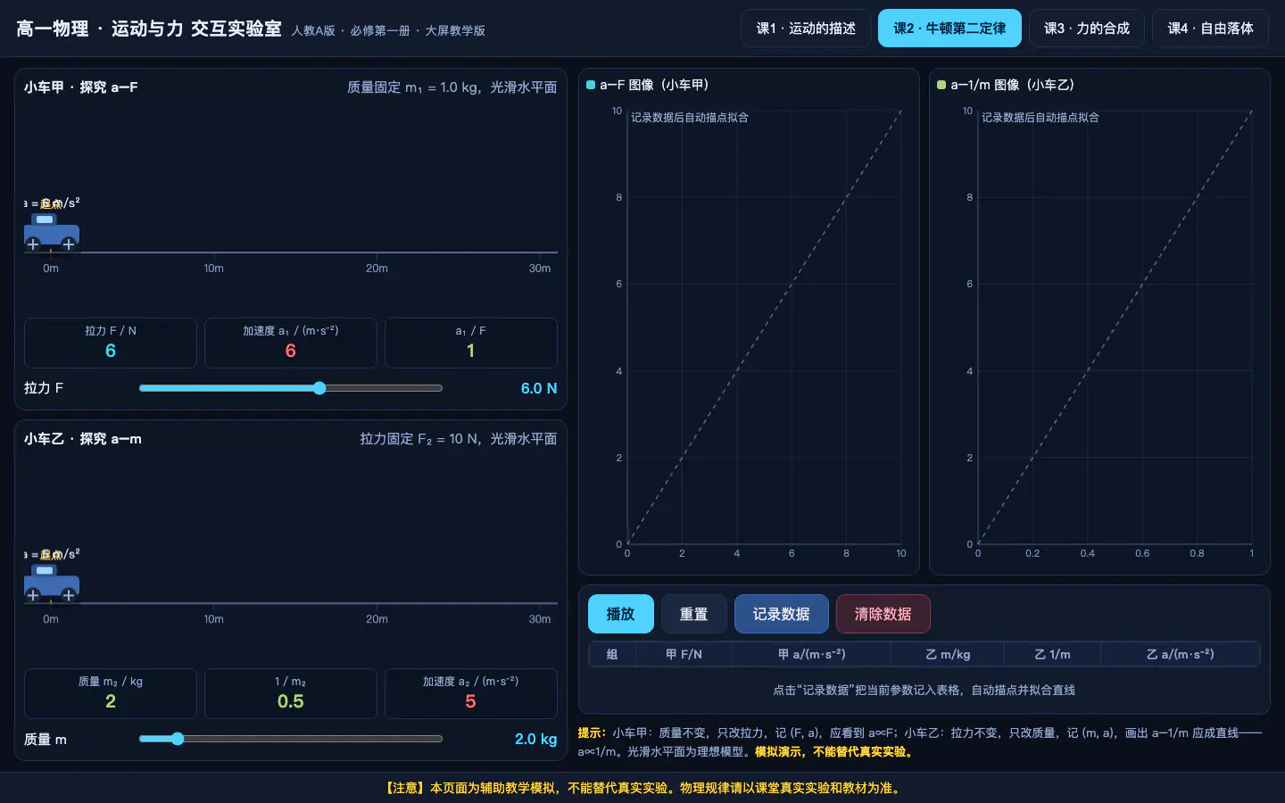Select tab 课2 · 牛顿第二定律
The height and width of the screenshot is (803, 1285).
(949, 29)
